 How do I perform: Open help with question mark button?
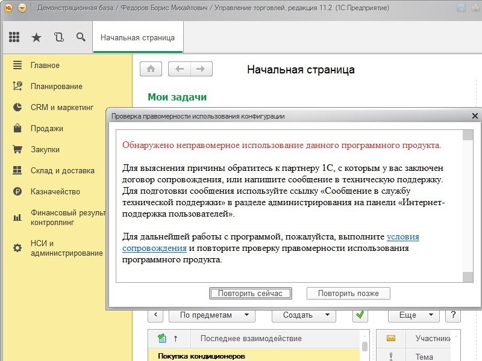click(x=453, y=315)
